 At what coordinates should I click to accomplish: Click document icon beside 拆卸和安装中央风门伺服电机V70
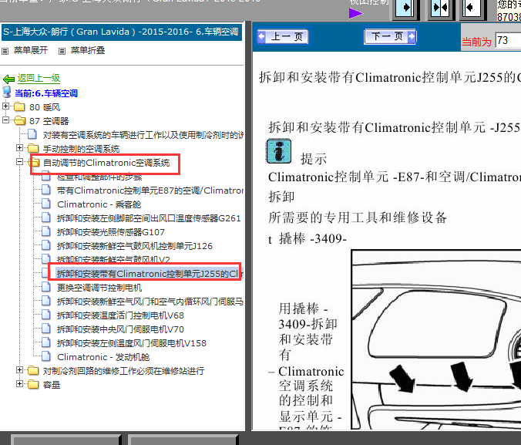(x=46, y=329)
